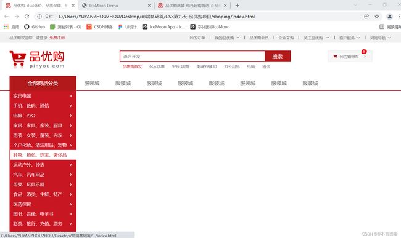Viewport: 401px width, 238px height.
Task: Click the 请登录 login link
Action: click(41, 38)
